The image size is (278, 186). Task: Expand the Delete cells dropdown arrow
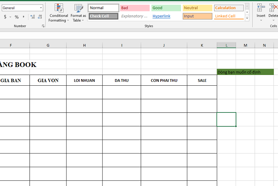click(x=273, y=20)
